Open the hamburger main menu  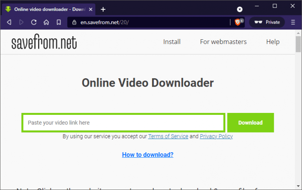click(293, 22)
